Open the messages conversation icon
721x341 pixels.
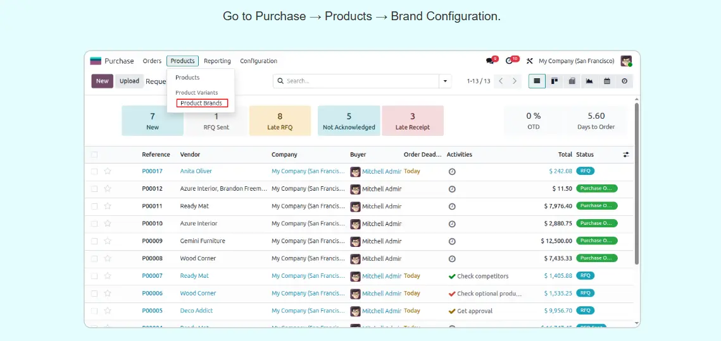[490, 61]
